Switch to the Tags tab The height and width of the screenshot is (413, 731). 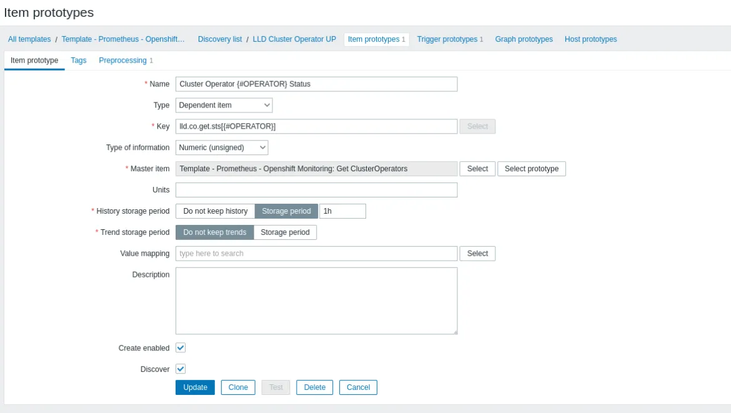78,60
